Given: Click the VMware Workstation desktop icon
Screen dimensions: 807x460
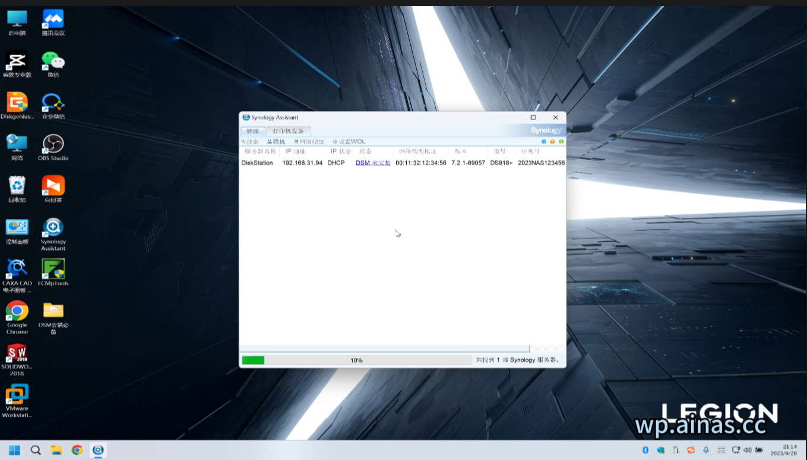Looking at the screenshot, I should pos(17,399).
